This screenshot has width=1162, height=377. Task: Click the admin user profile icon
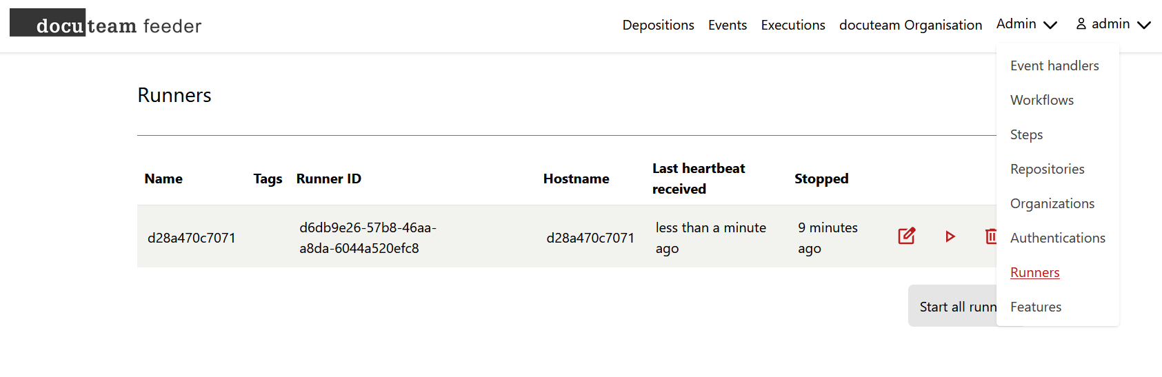[x=1081, y=24]
